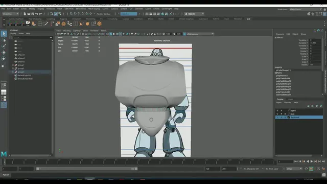Viewport: 327px width, 184px height.
Task: Switch to single-pane layout icon
Action: tap(4, 85)
